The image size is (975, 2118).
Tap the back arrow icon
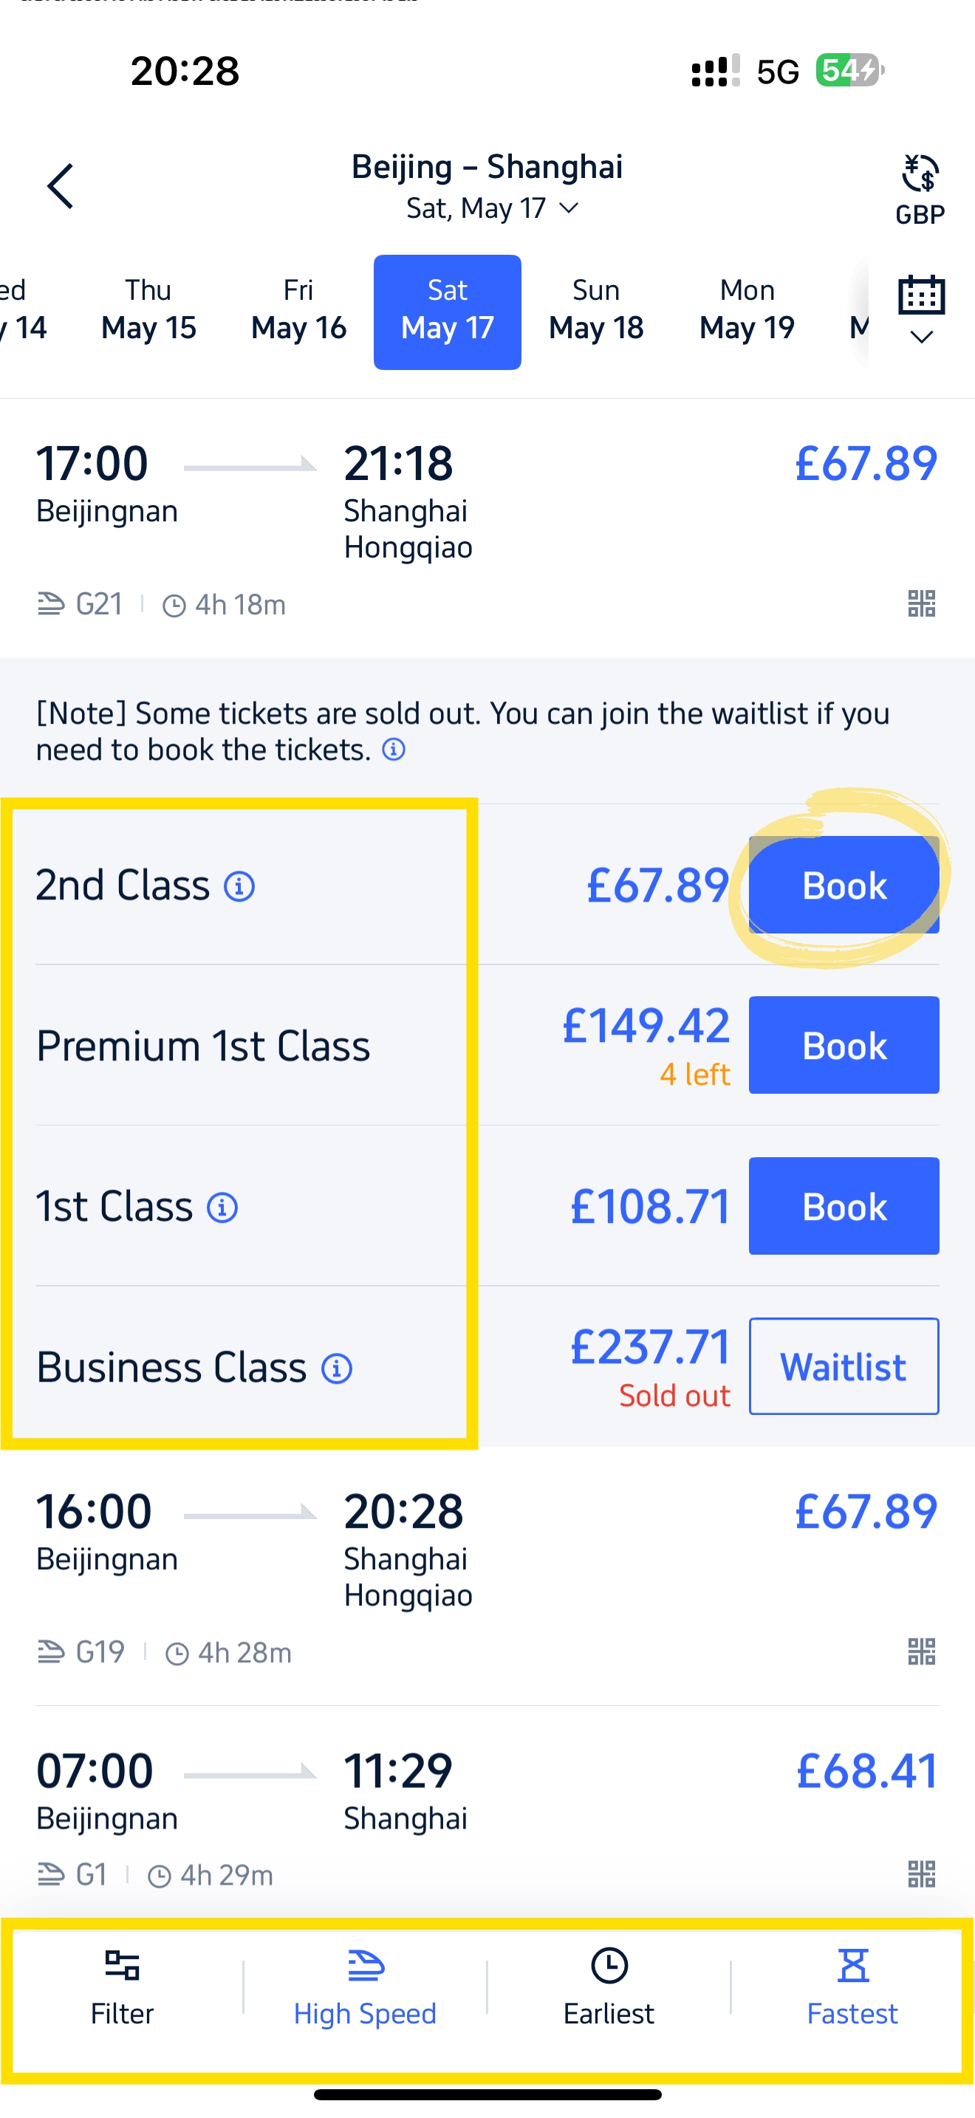pos(60,186)
